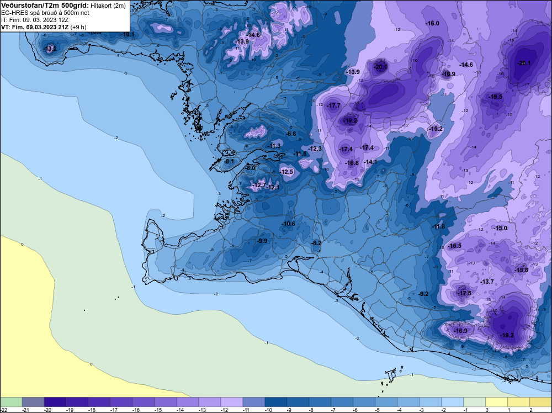Click the -19.5 temperature label

click(496, 97)
